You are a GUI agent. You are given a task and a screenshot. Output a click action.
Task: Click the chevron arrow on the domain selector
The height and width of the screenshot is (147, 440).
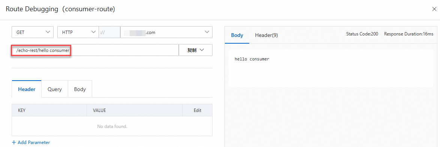(x=207, y=32)
